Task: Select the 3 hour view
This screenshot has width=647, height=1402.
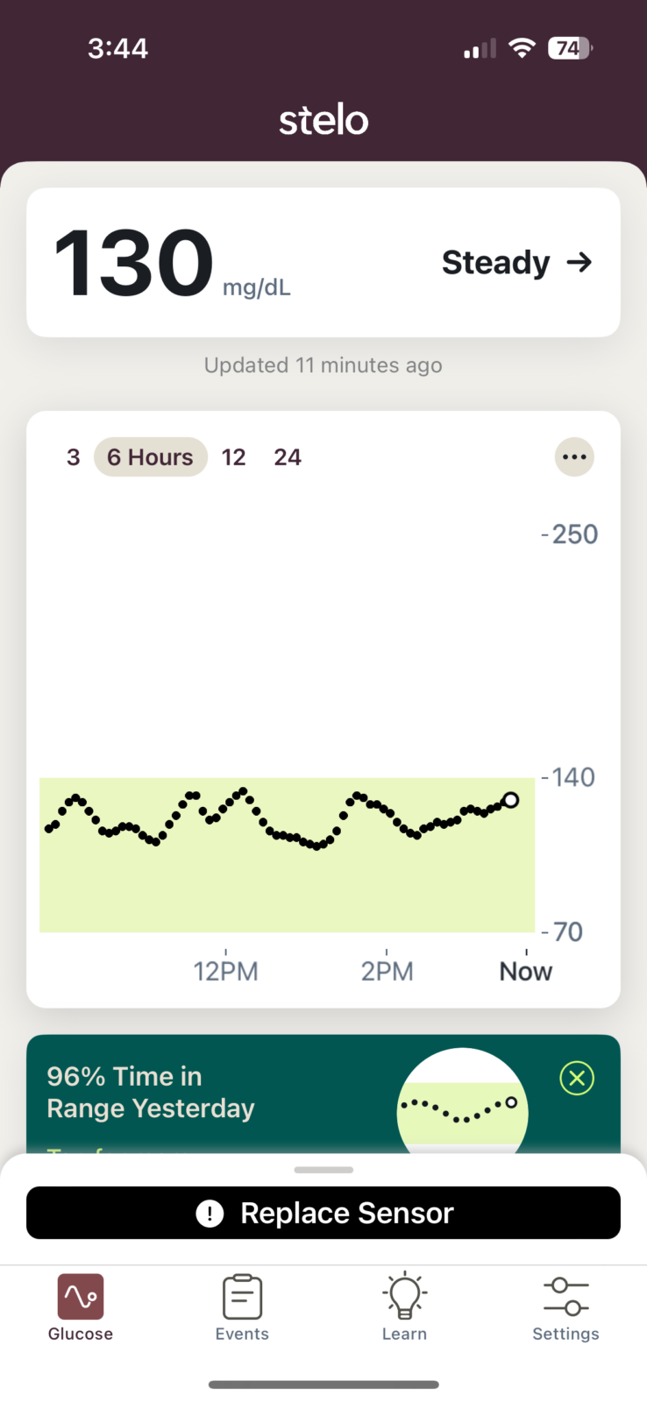Action: tap(73, 457)
